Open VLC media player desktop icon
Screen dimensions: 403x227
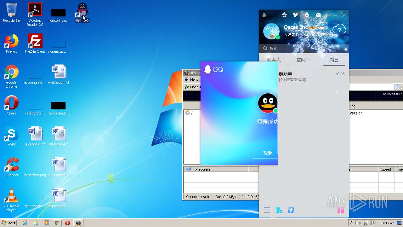11,200
